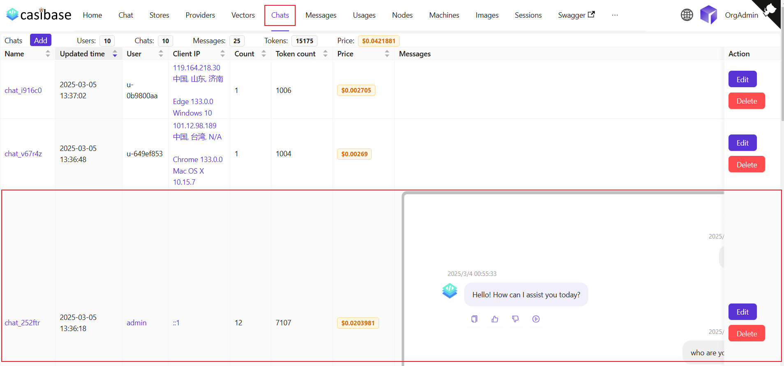Switch to the Messages tab
The image size is (784, 366).
[x=321, y=15]
